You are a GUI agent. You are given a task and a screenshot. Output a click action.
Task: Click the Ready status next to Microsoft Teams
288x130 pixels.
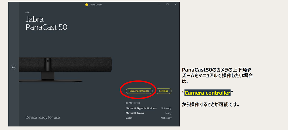168,113
